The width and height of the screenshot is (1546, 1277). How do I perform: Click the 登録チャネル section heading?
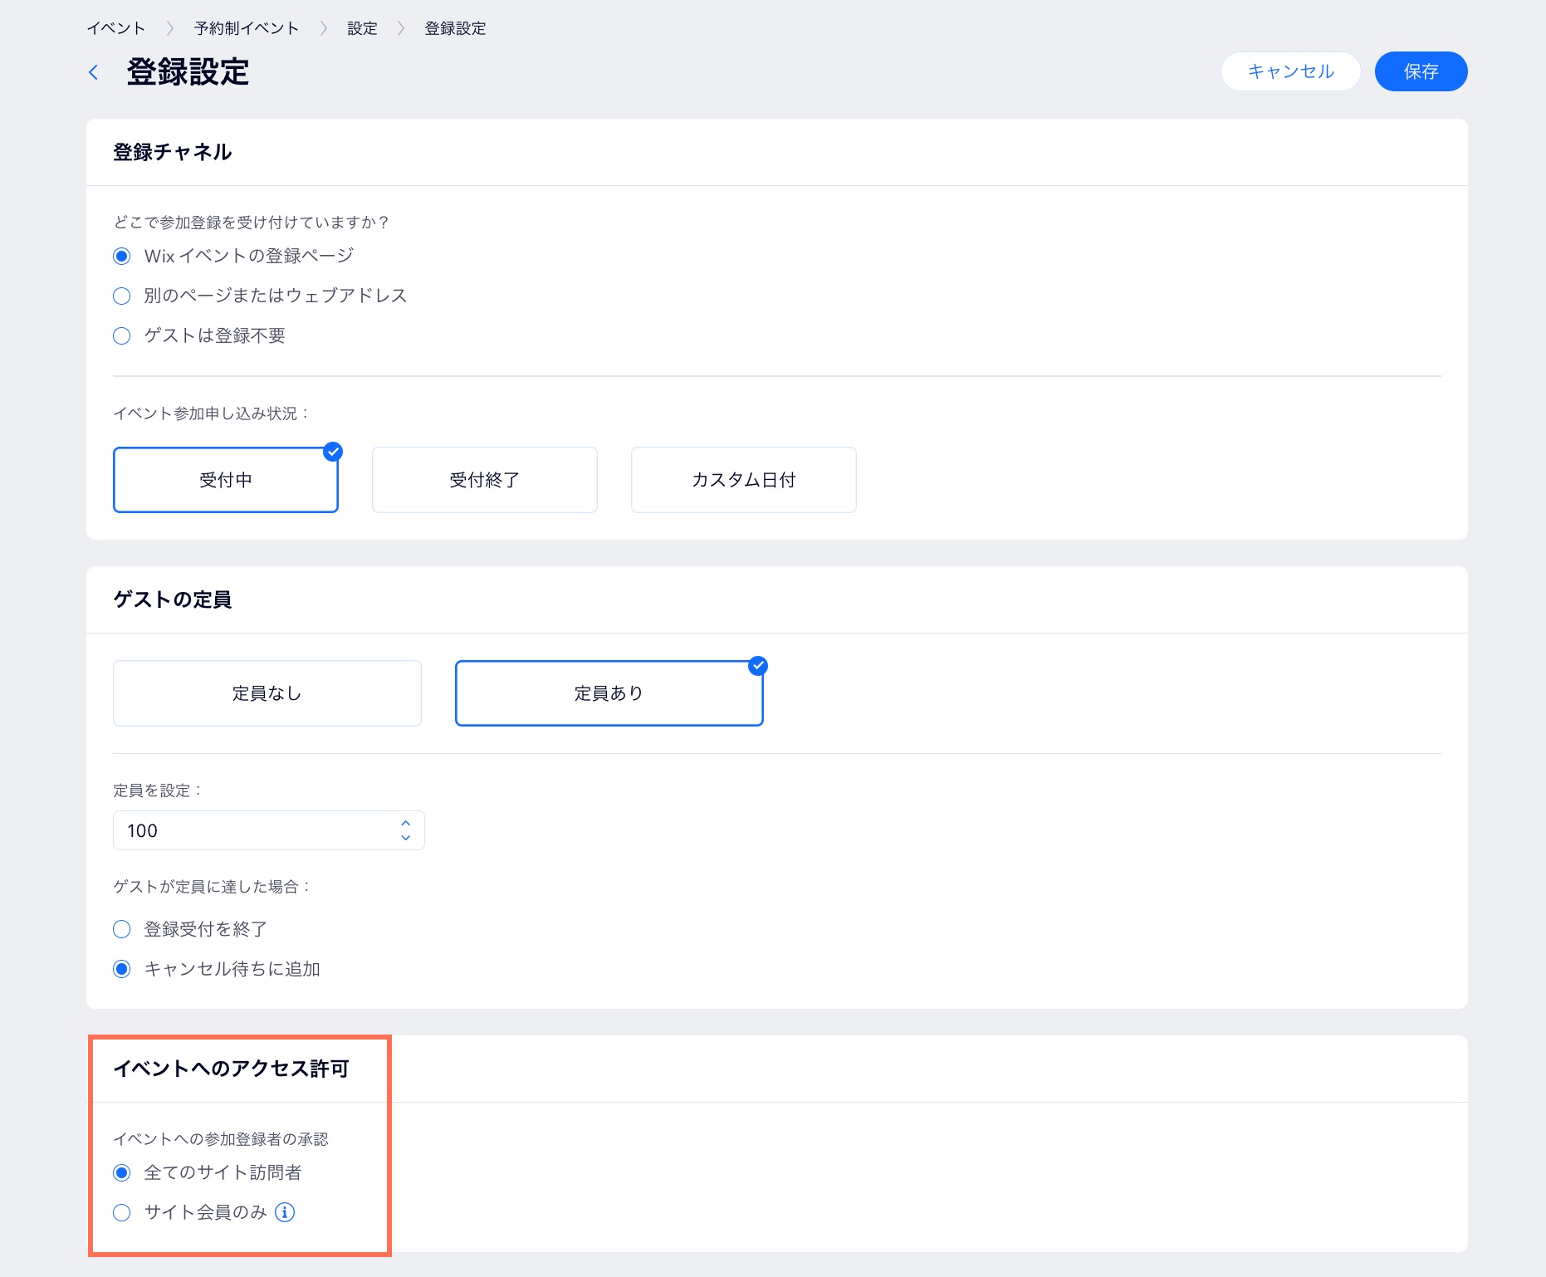point(173,152)
